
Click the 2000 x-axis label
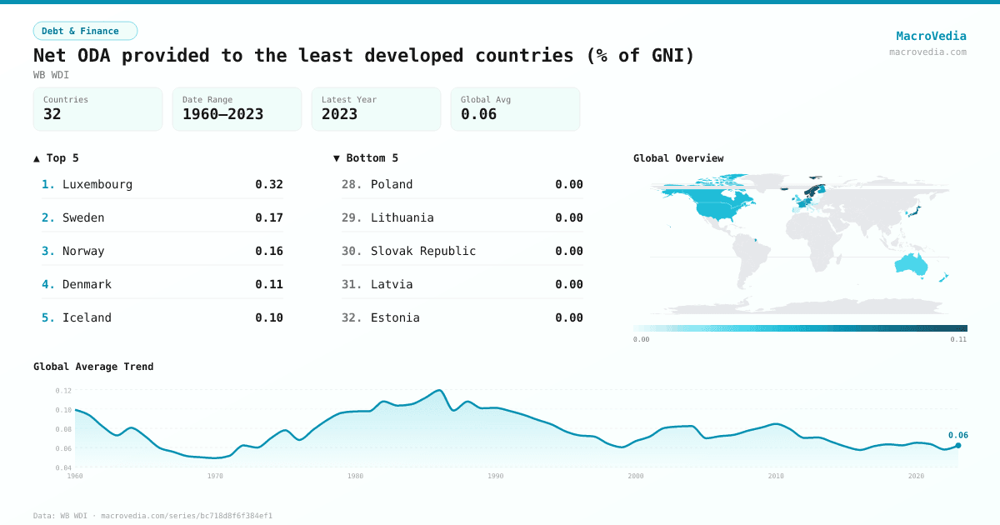(x=636, y=476)
